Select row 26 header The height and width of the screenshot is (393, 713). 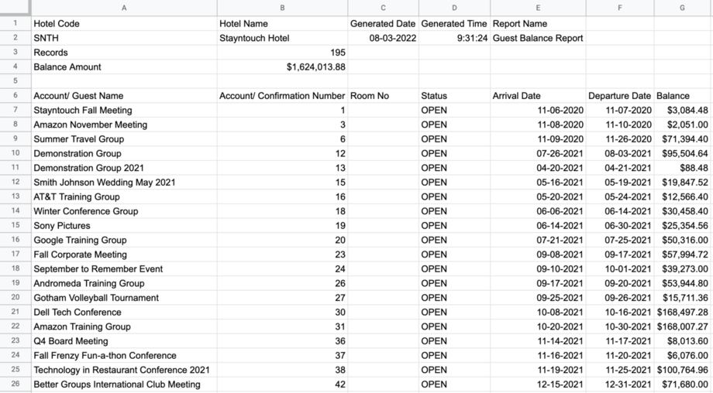coord(15,384)
